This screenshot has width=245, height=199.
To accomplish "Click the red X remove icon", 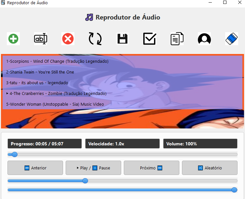I will point(68,39).
